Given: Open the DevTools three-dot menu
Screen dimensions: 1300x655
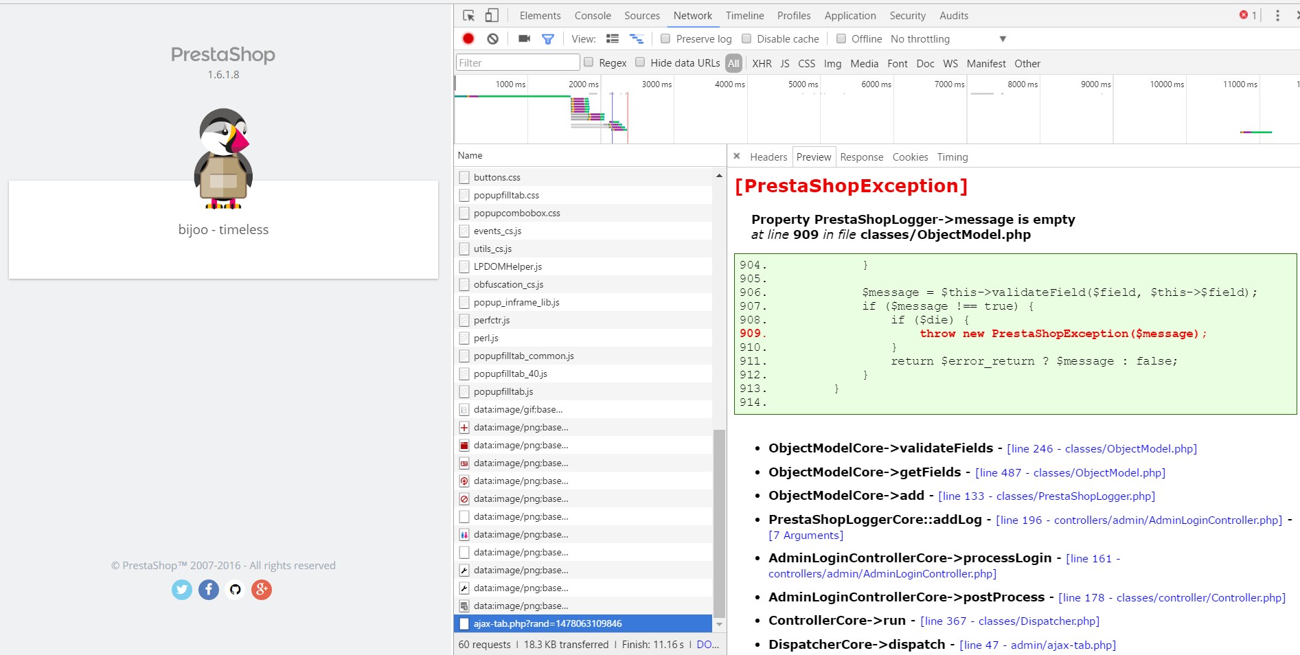Looking at the screenshot, I should click(1277, 15).
